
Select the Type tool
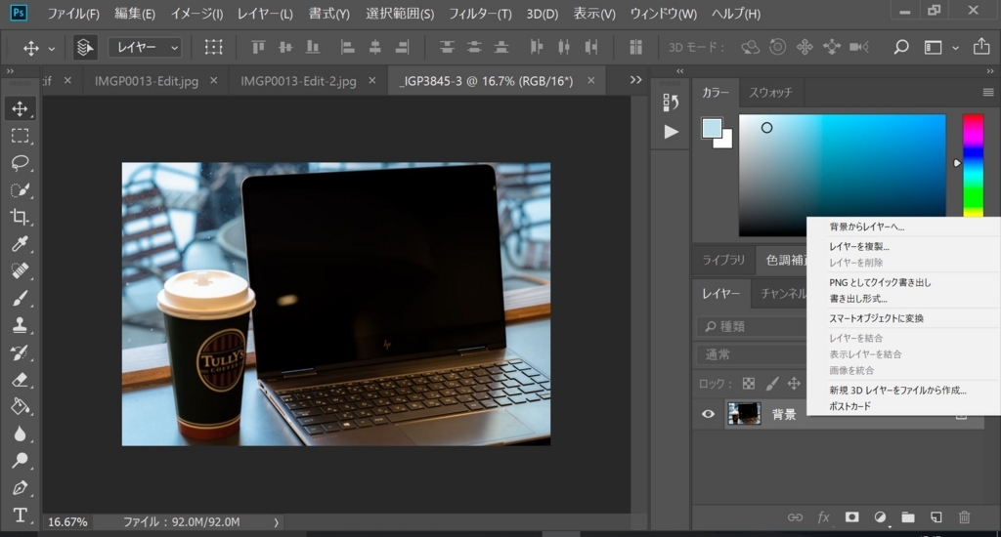20,515
